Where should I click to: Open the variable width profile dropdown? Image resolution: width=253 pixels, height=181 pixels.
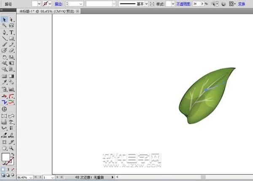[114, 4]
